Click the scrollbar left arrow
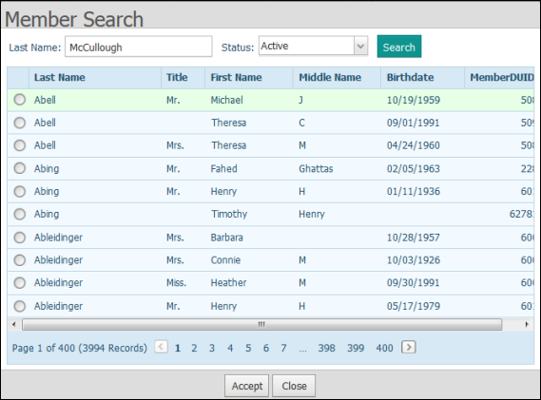This screenshot has width=541, height=400. tap(14, 325)
